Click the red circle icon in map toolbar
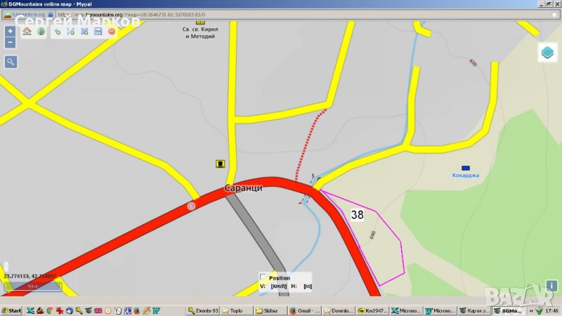 (111, 32)
